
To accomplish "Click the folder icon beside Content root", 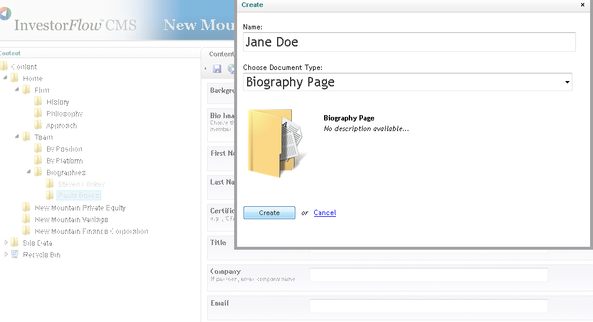I will tap(4, 66).
